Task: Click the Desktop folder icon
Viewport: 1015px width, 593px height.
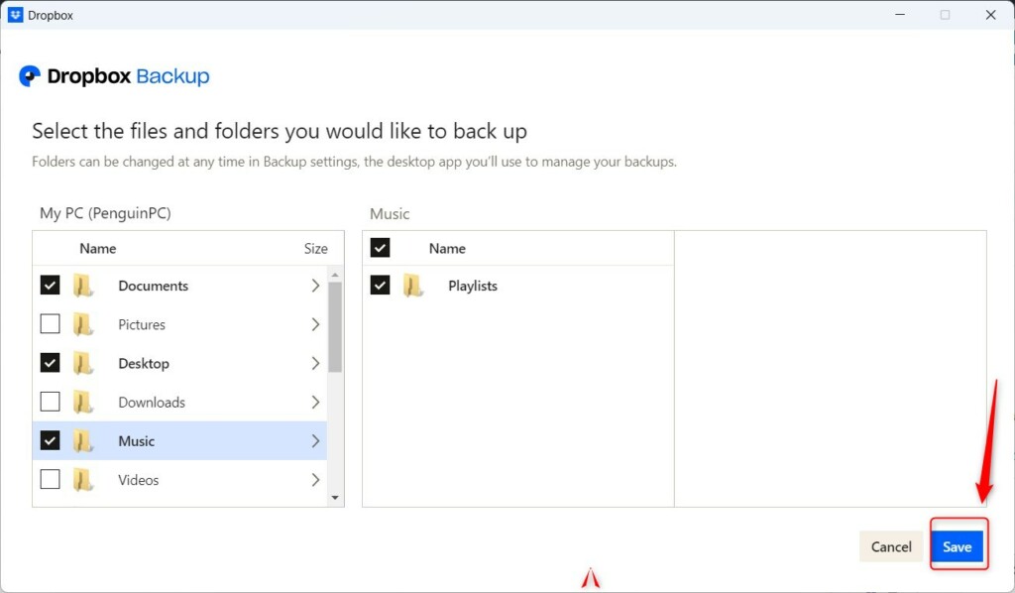Action: pyautogui.click(x=83, y=363)
